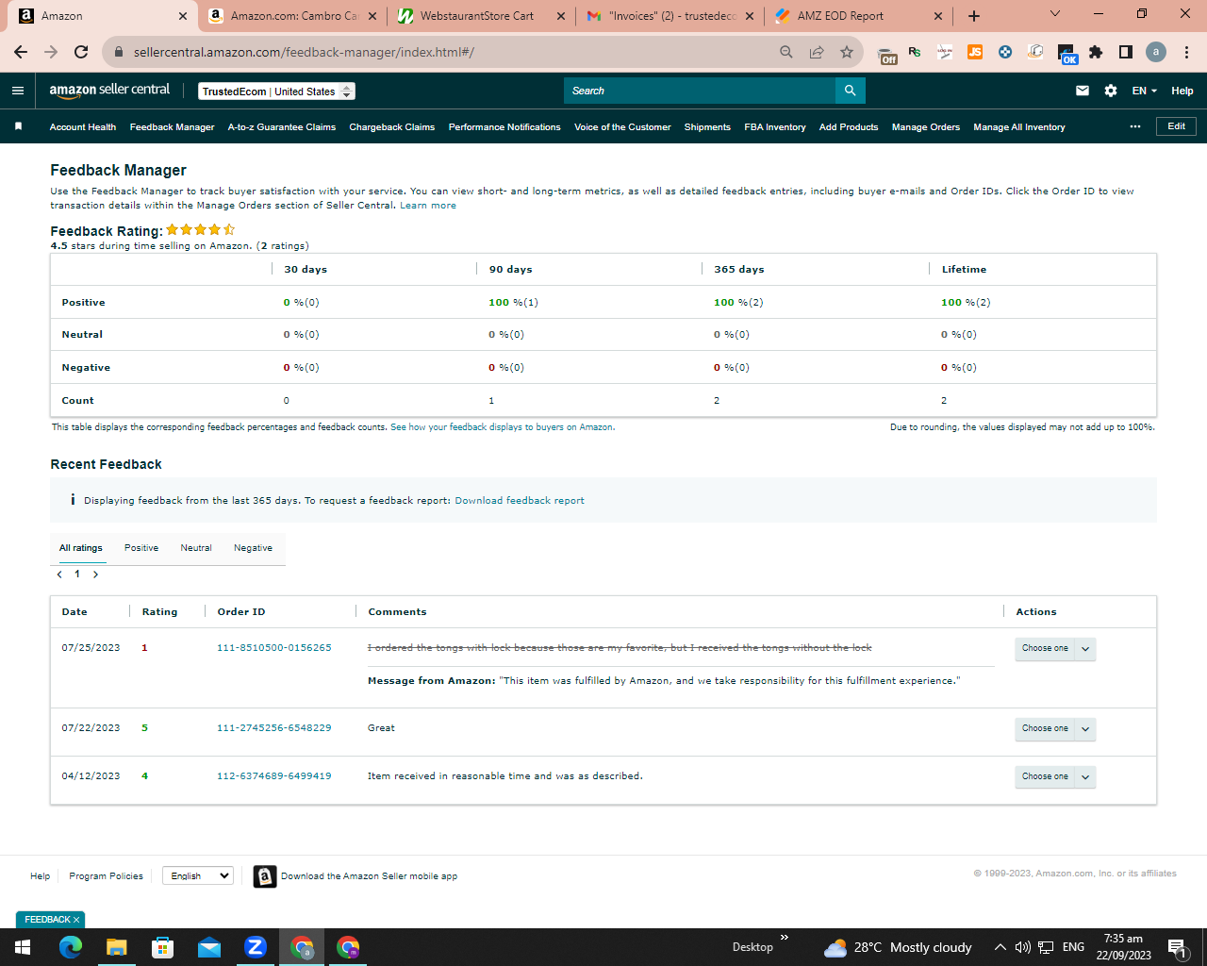Open a new browser tab

[x=974, y=16]
